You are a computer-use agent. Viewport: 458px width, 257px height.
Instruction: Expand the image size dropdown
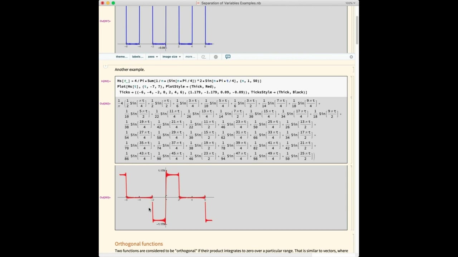tap(171, 57)
